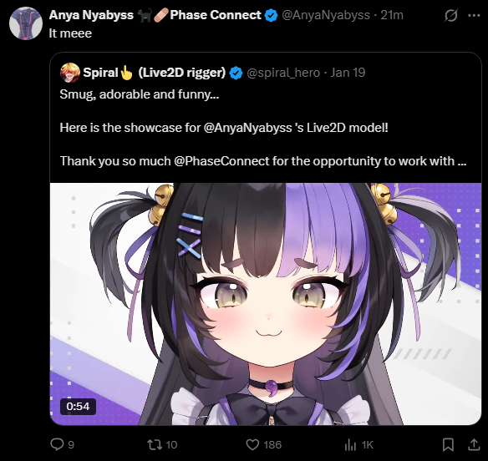Click the 0:54 video duration badge
The width and height of the screenshot is (488, 461).
(x=78, y=406)
